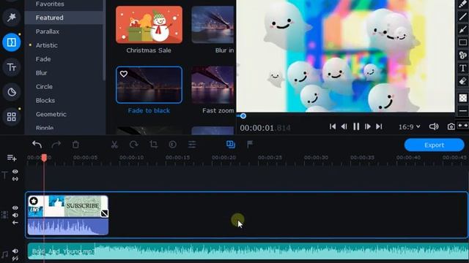Screen dimensions: 469x263
Task: Select the Fade category
Action: (43, 59)
